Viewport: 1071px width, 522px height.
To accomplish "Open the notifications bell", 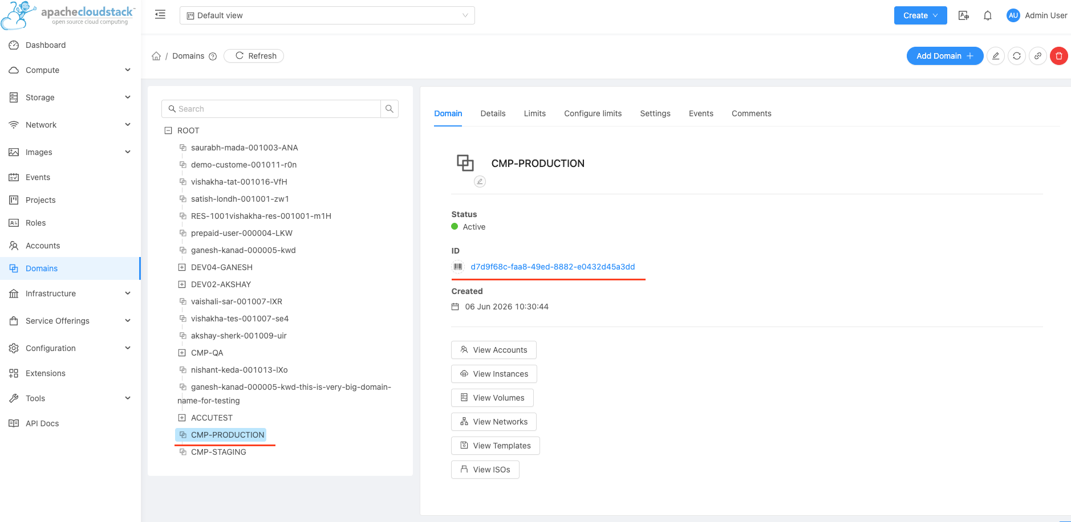I will click(x=988, y=15).
